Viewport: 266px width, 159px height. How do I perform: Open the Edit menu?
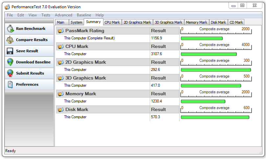(x=21, y=15)
